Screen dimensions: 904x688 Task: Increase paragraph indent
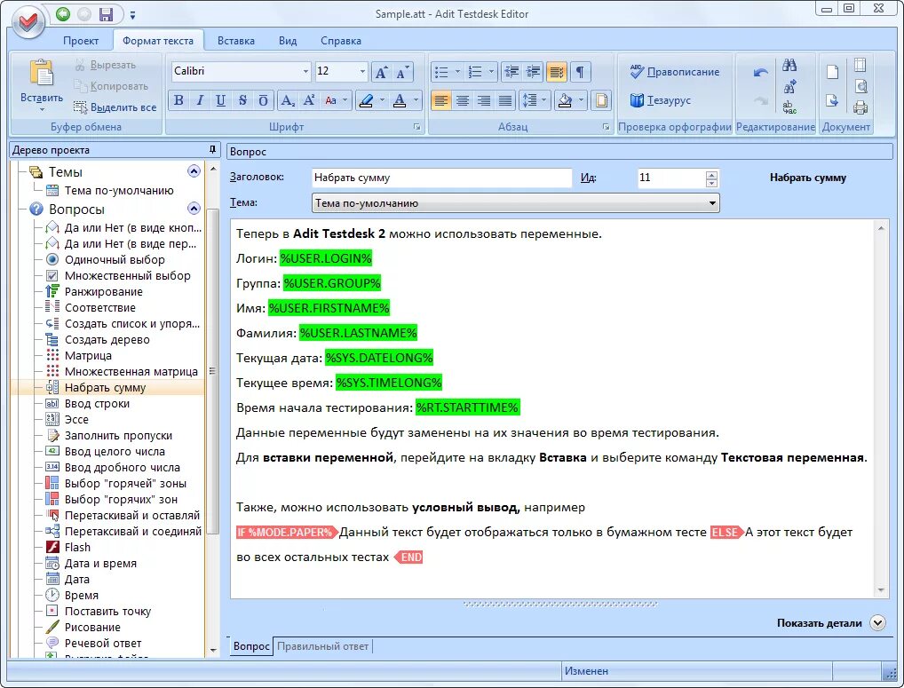coord(534,71)
